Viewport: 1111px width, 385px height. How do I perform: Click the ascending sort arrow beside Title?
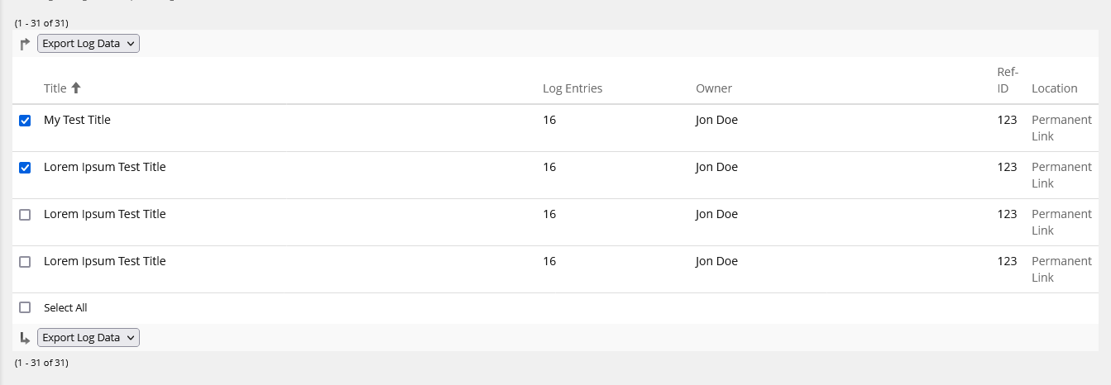coord(76,88)
